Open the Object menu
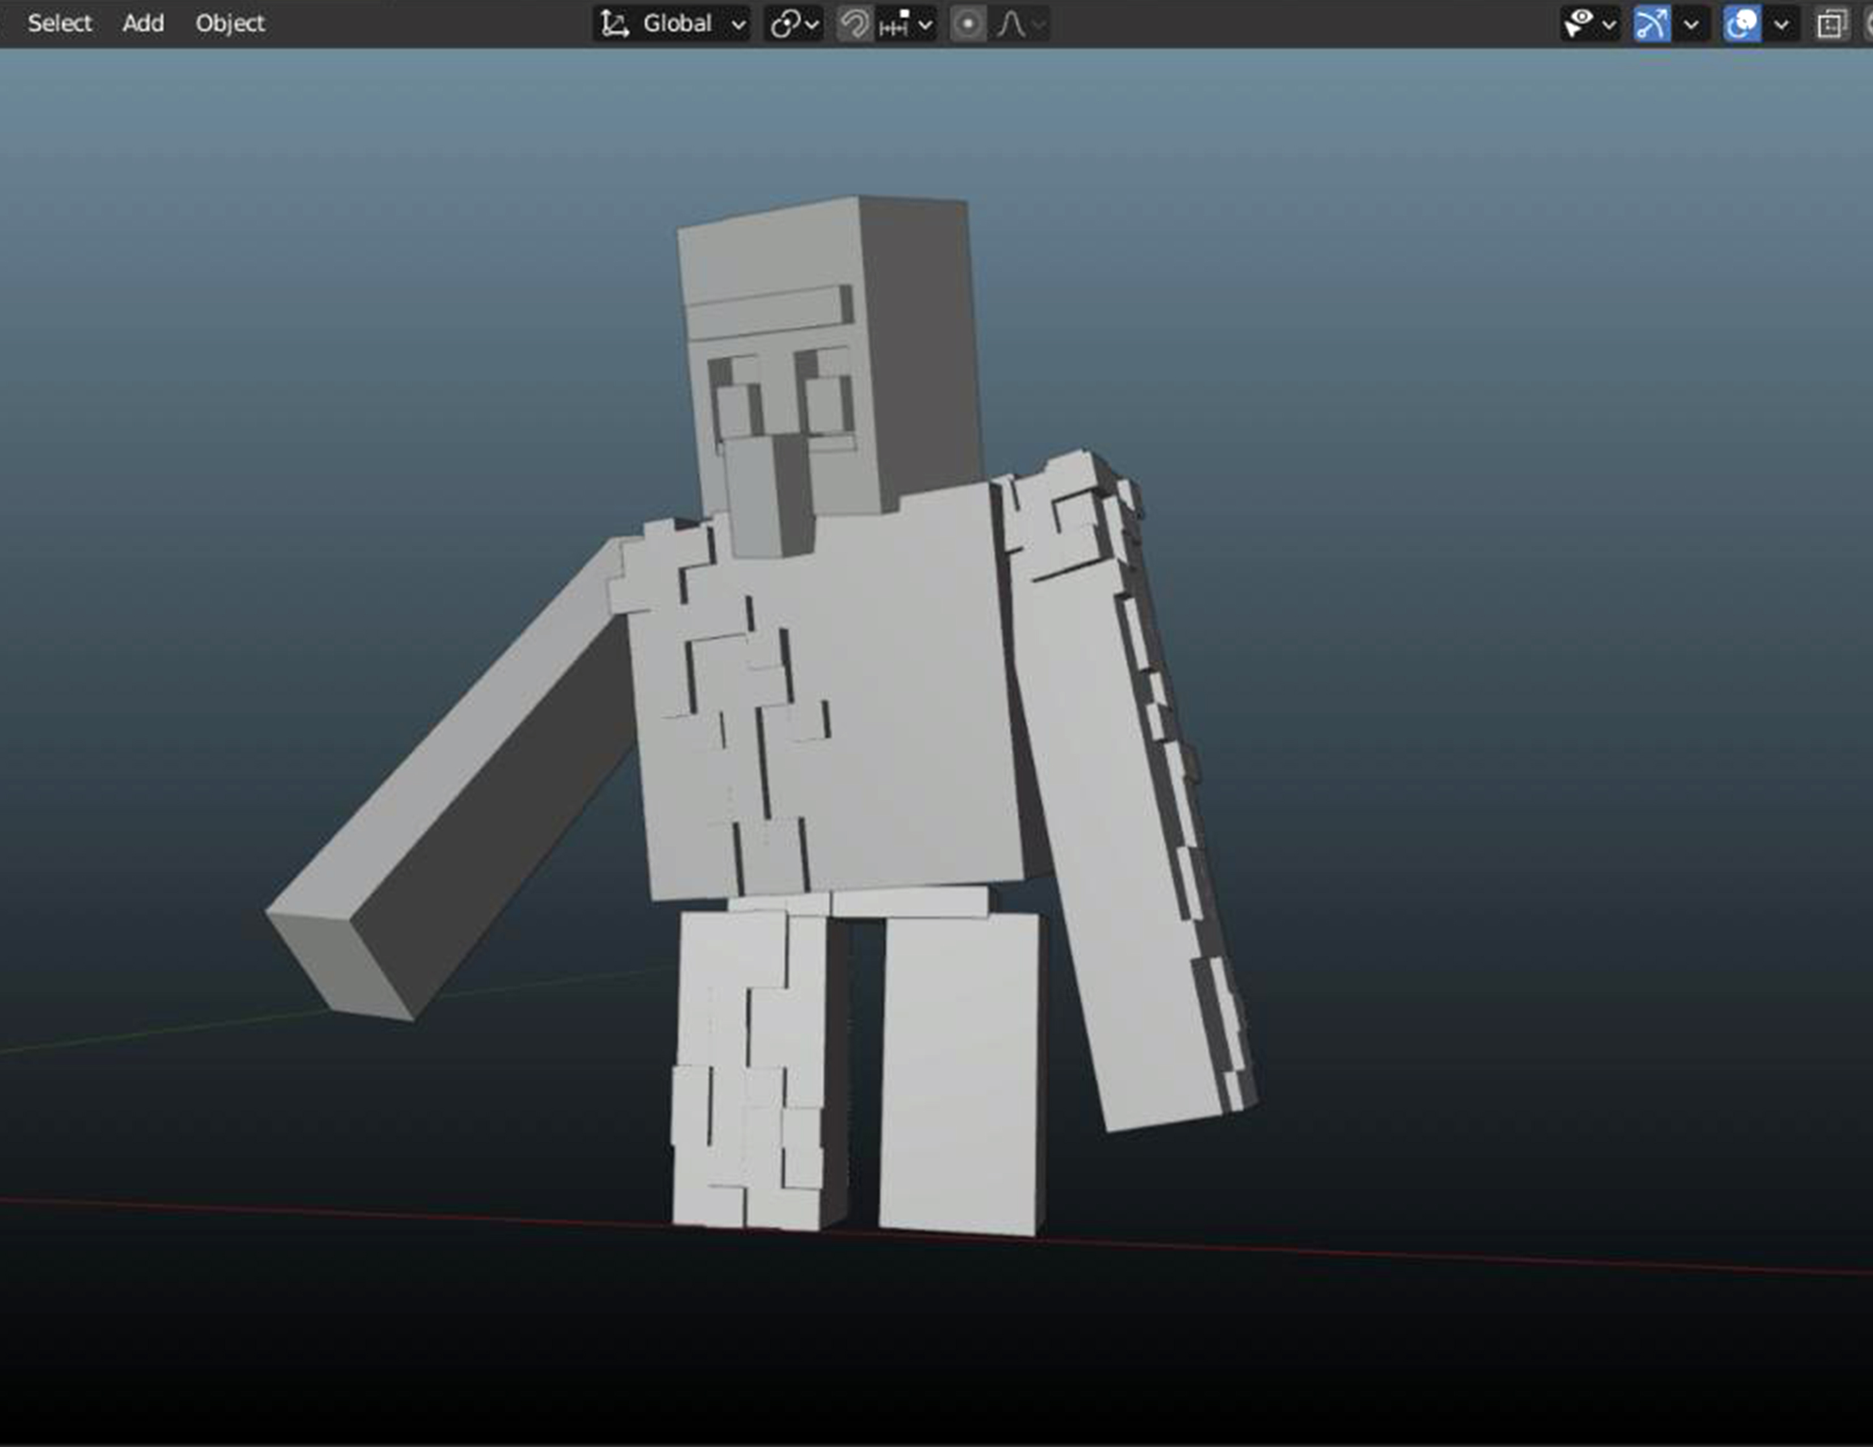 [230, 23]
